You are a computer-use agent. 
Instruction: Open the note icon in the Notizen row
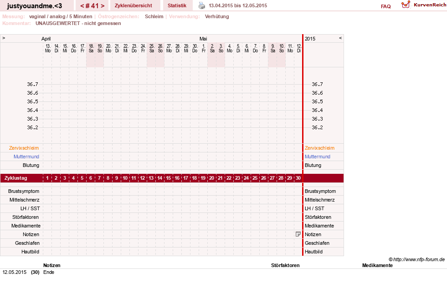pos(298,234)
